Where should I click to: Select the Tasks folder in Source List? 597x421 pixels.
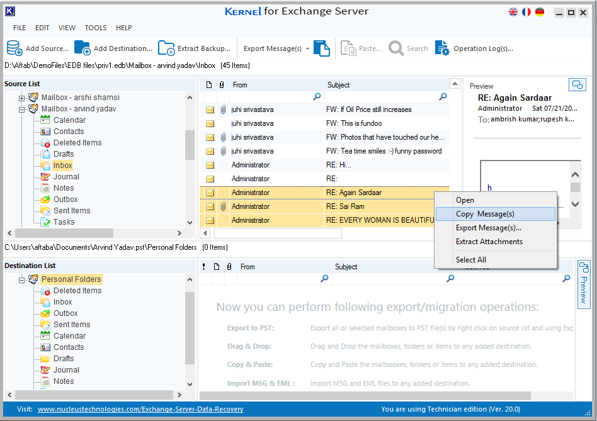(64, 222)
